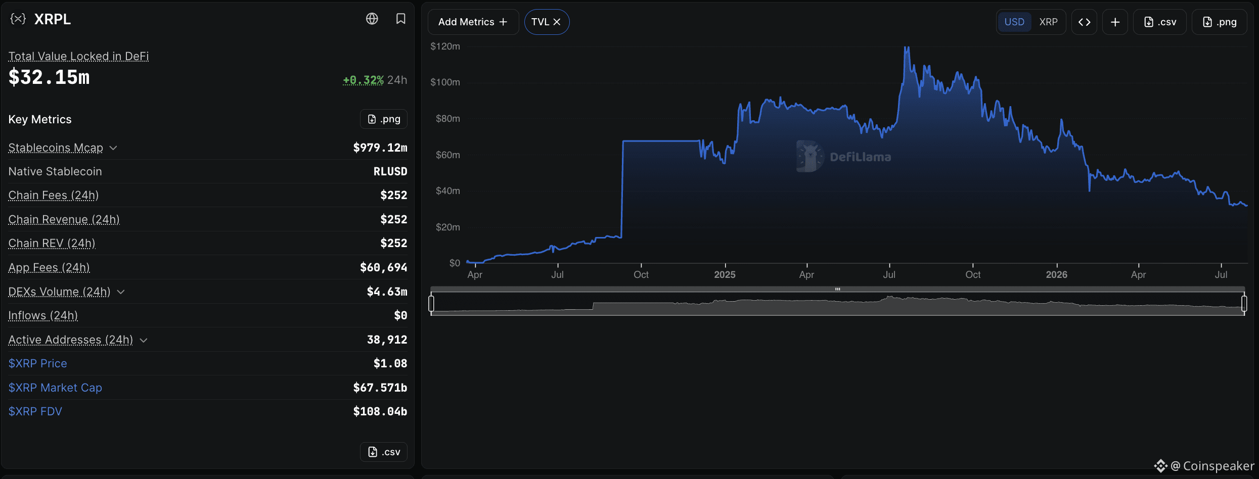Click the $32.15m TVL figure
1259x479 pixels.
(49, 77)
